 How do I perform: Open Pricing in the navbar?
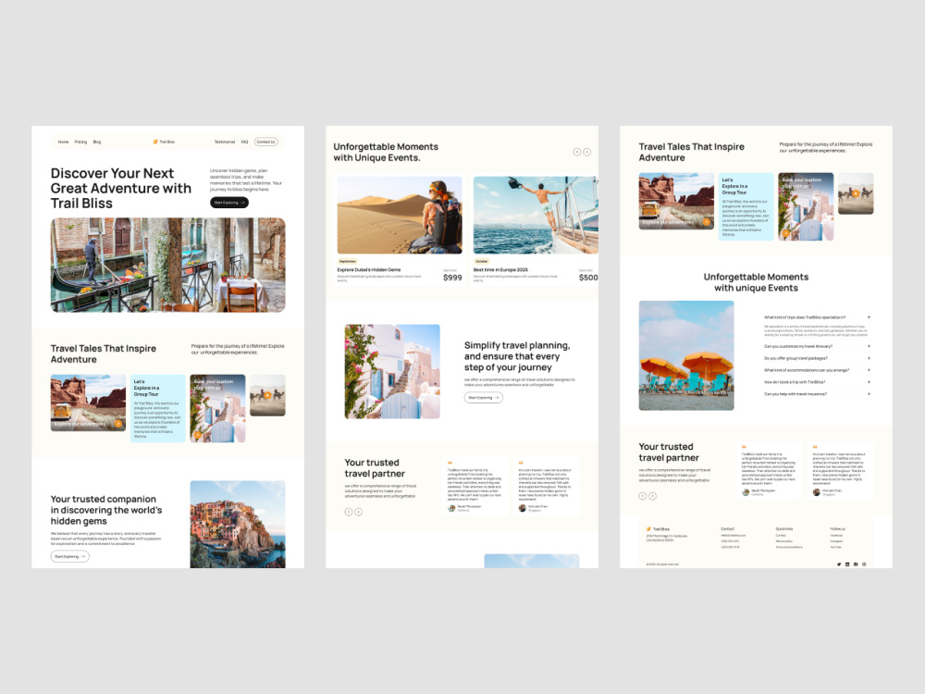point(80,142)
